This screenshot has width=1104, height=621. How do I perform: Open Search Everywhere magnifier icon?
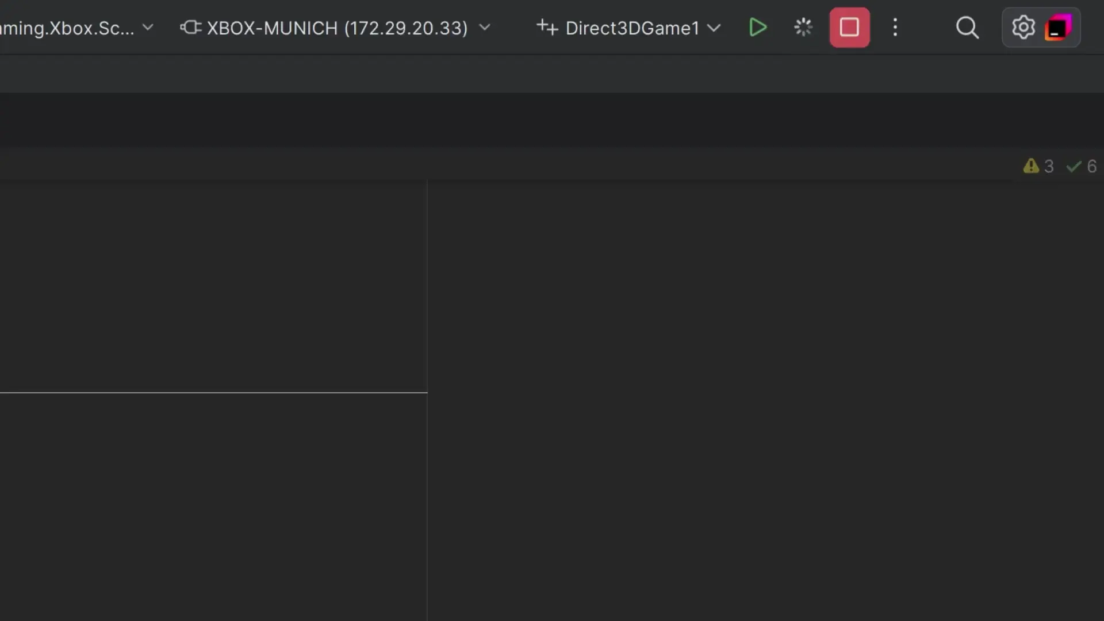pyautogui.click(x=967, y=28)
